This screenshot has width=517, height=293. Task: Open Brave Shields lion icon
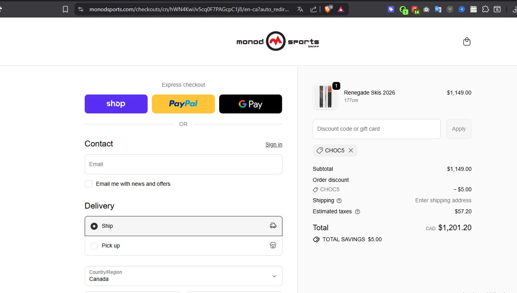tap(328, 9)
